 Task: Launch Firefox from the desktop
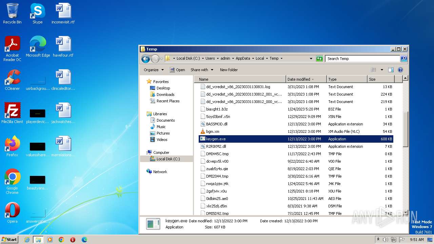[x=12, y=146]
